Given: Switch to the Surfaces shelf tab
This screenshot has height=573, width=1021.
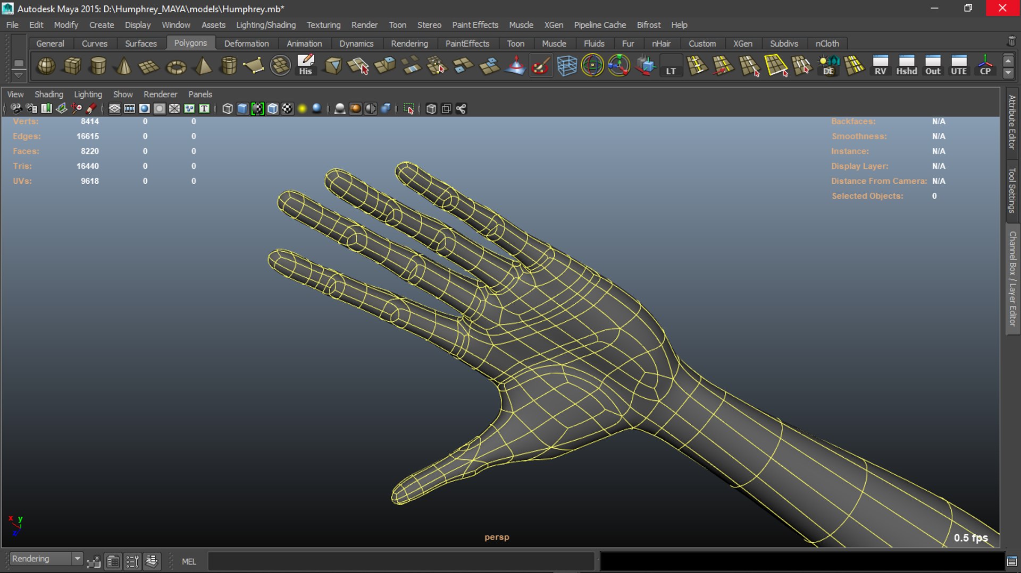Looking at the screenshot, I should pyautogui.click(x=140, y=44).
